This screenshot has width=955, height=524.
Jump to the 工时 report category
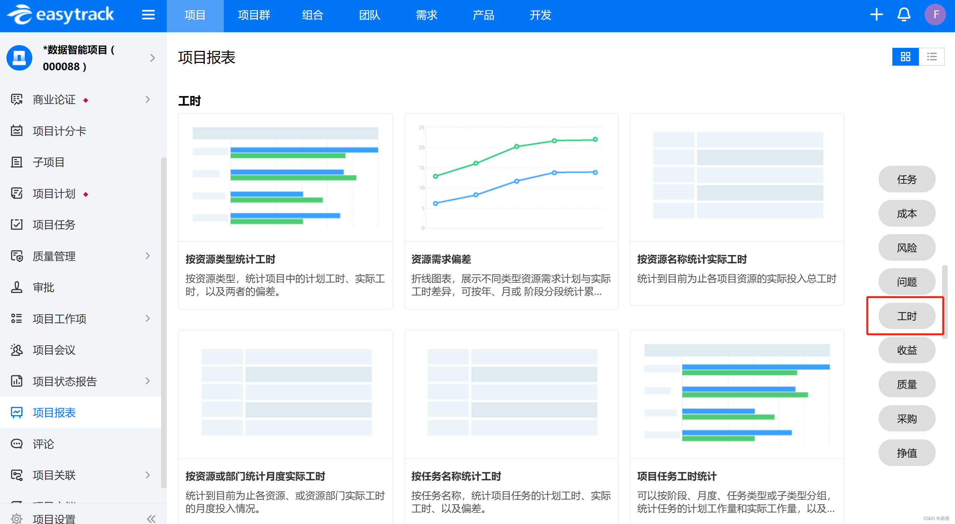pos(907,316)
